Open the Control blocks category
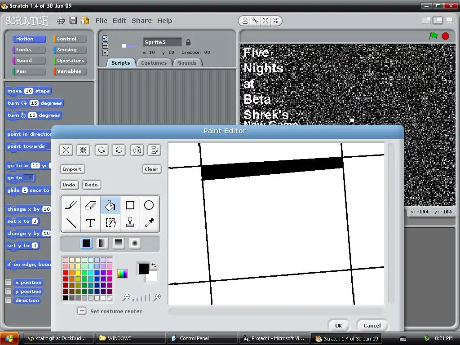Viewport: 460px width, 345px height. [x=70, y=39]
